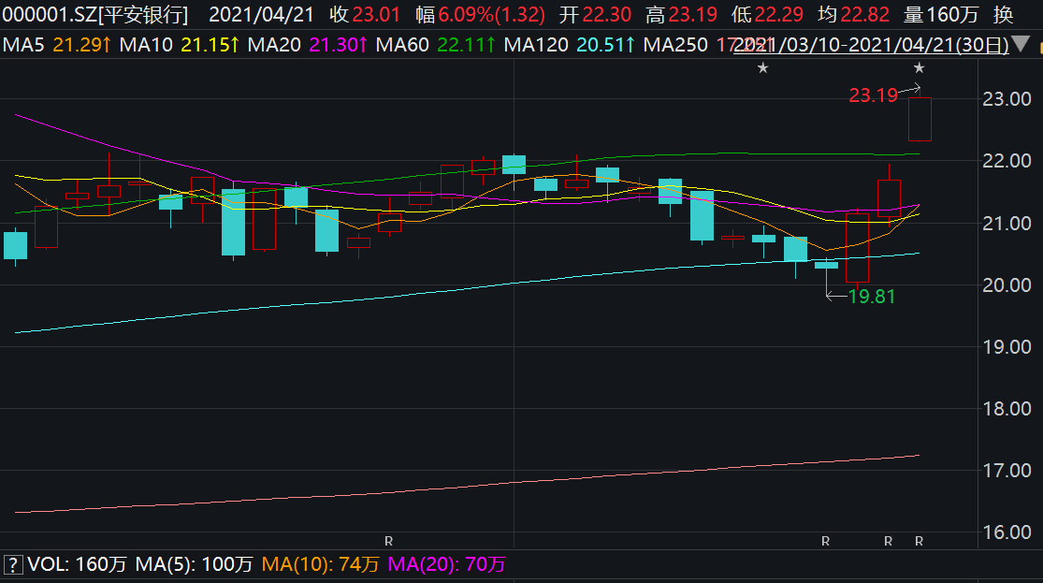This screenshot has width=1043, height=583.
Task: Click the latest red candle topping at 23.19
Action: [x=920, y=117]
